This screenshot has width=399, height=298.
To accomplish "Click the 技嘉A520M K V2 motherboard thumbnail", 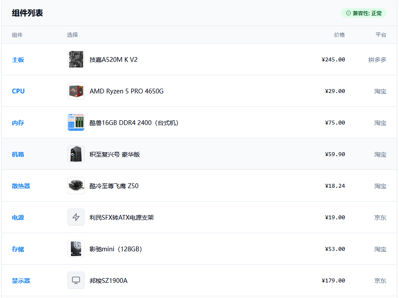I will point(76,59).
